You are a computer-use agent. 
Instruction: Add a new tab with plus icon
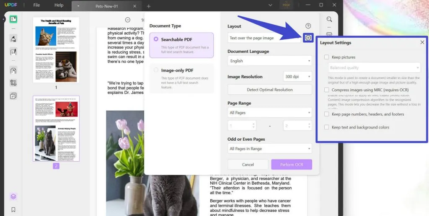click(149, 6)
